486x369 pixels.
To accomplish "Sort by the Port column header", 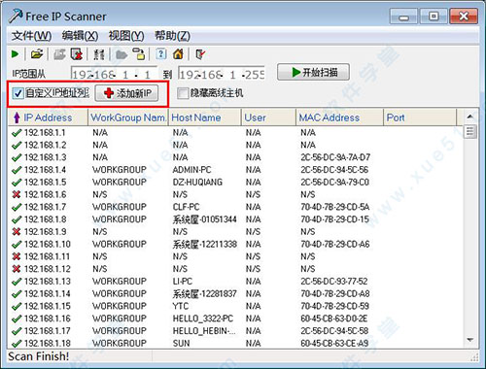I will (x=420, y=117).
